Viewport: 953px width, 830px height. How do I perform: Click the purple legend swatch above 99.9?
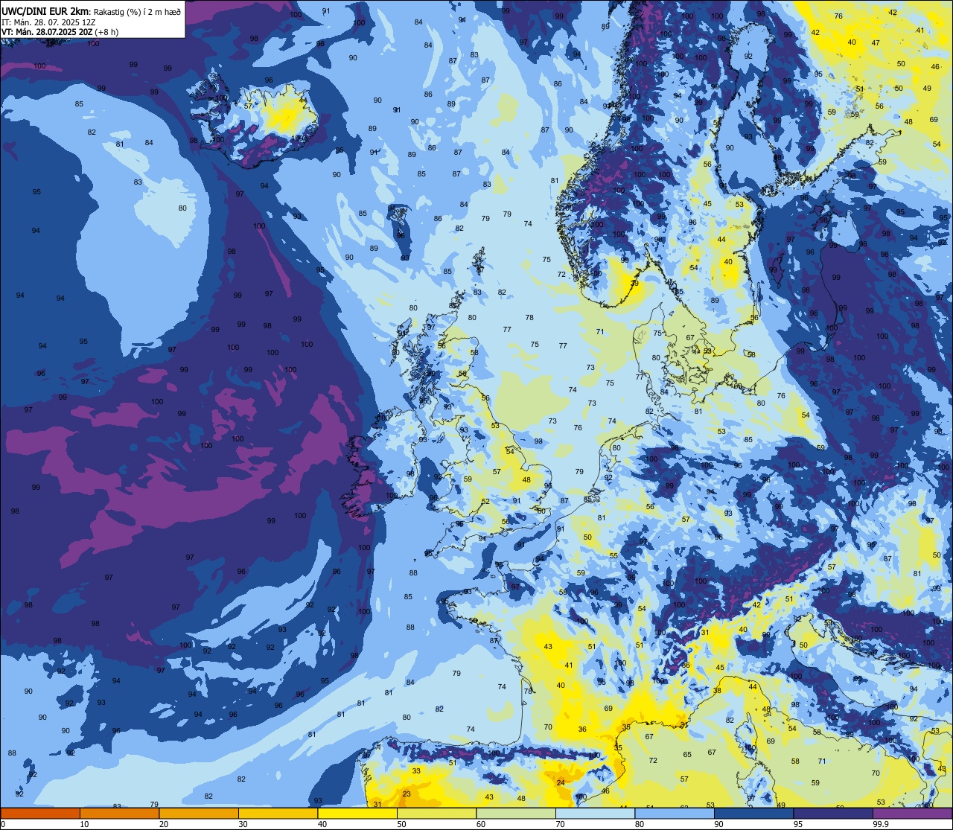tap(912, 813)
